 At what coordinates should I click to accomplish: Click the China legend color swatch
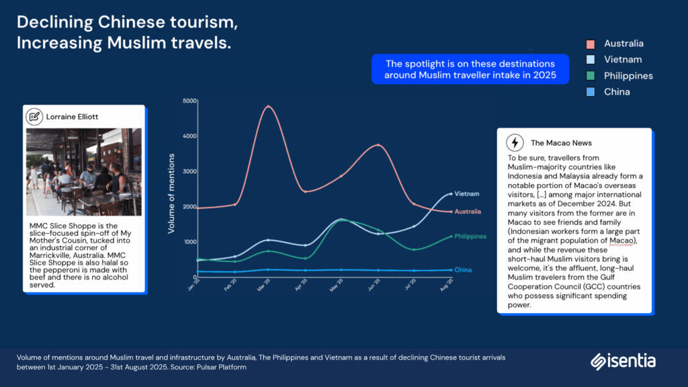[x=591, y=92]
